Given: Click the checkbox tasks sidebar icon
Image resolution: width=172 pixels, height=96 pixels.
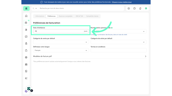Looking at the screenshot, I should 26,36.
